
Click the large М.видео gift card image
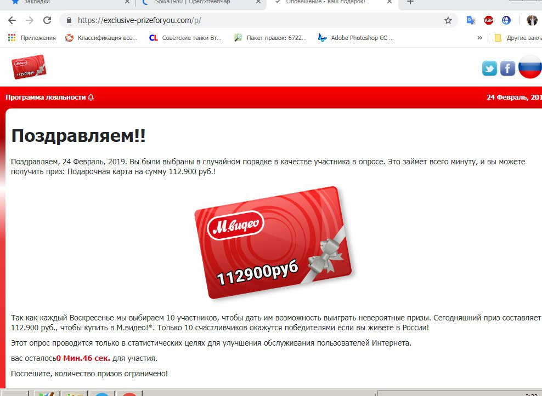[273, 242]
